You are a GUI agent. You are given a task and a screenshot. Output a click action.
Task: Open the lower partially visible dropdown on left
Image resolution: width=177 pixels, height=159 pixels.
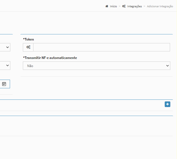5,66
